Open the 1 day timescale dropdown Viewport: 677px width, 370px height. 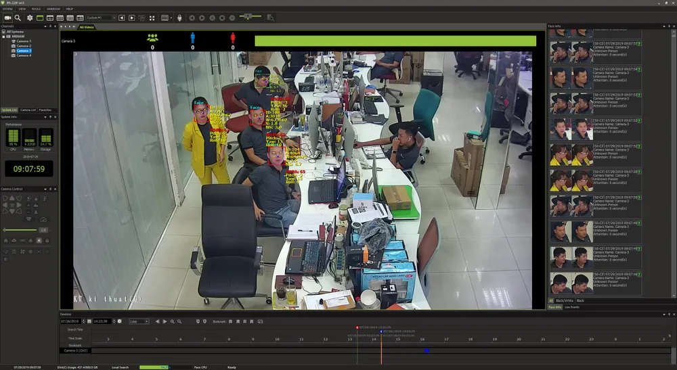pos(139,321)
